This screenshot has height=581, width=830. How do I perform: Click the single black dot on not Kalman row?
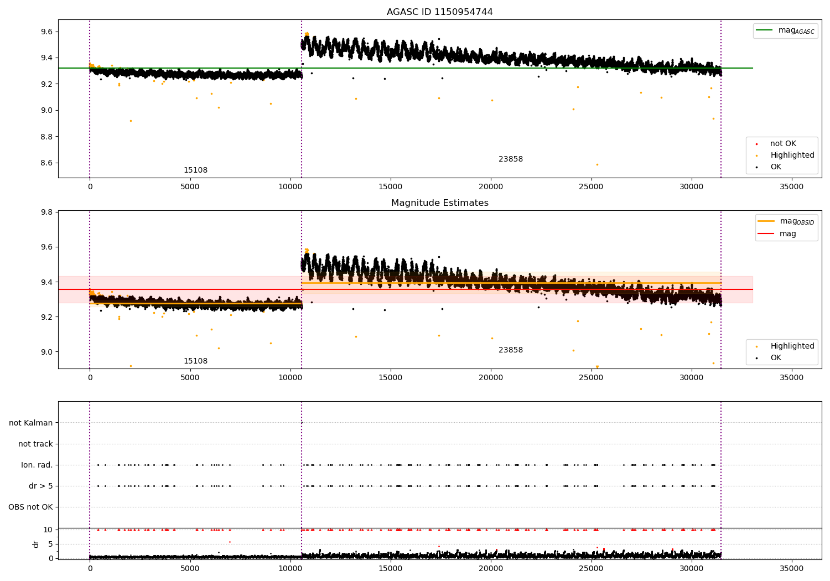pos(302,423)
